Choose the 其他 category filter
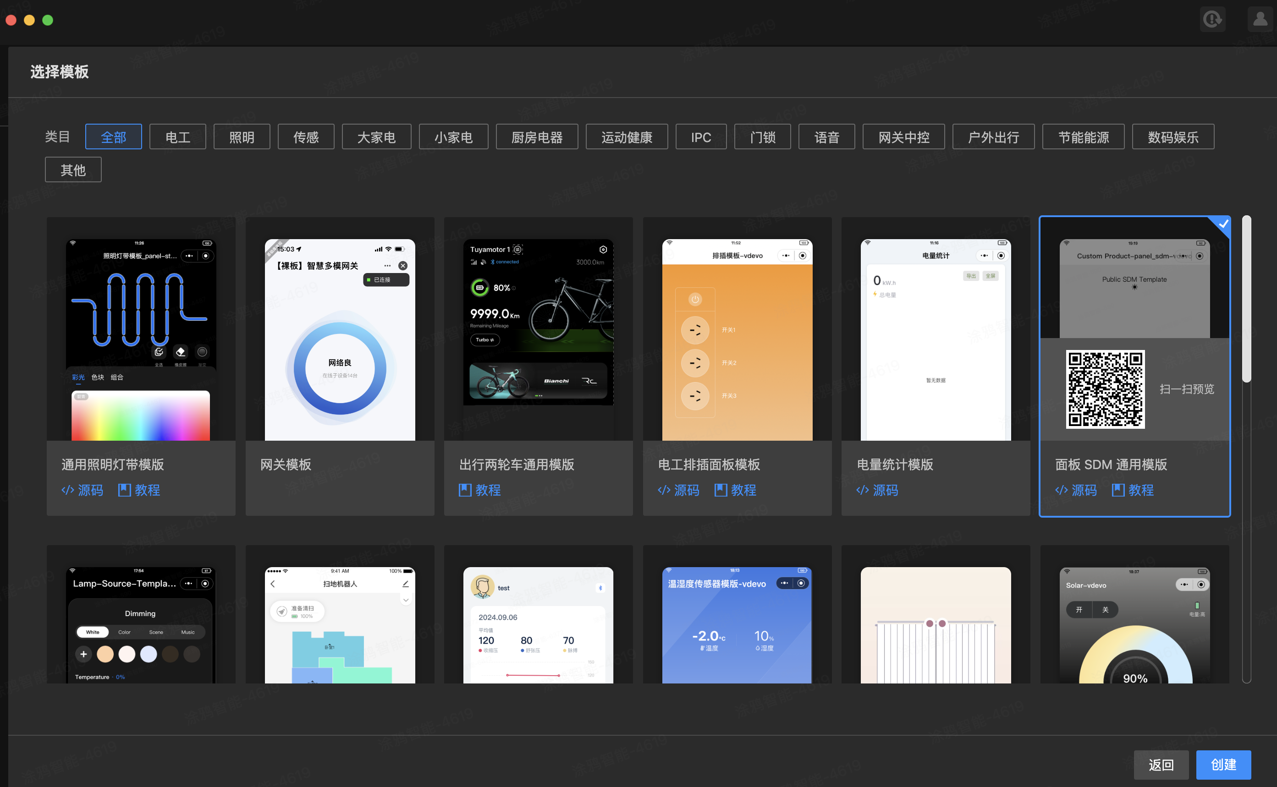 73,169
